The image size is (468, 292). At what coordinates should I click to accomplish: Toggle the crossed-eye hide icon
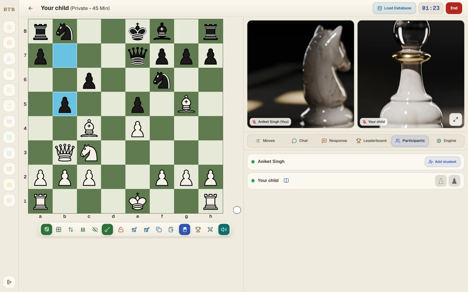tap(95, 230)
